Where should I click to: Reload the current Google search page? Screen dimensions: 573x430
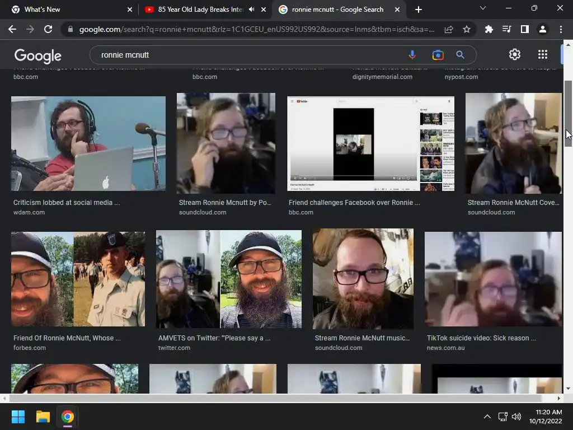[x=48, y=29]
